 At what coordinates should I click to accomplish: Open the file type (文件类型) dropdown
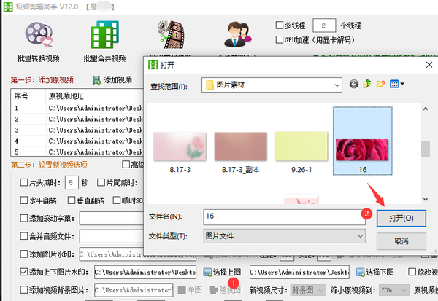point(359,236)
